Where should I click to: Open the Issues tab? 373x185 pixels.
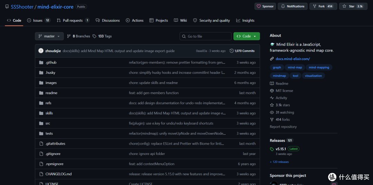tap(39, 20)
